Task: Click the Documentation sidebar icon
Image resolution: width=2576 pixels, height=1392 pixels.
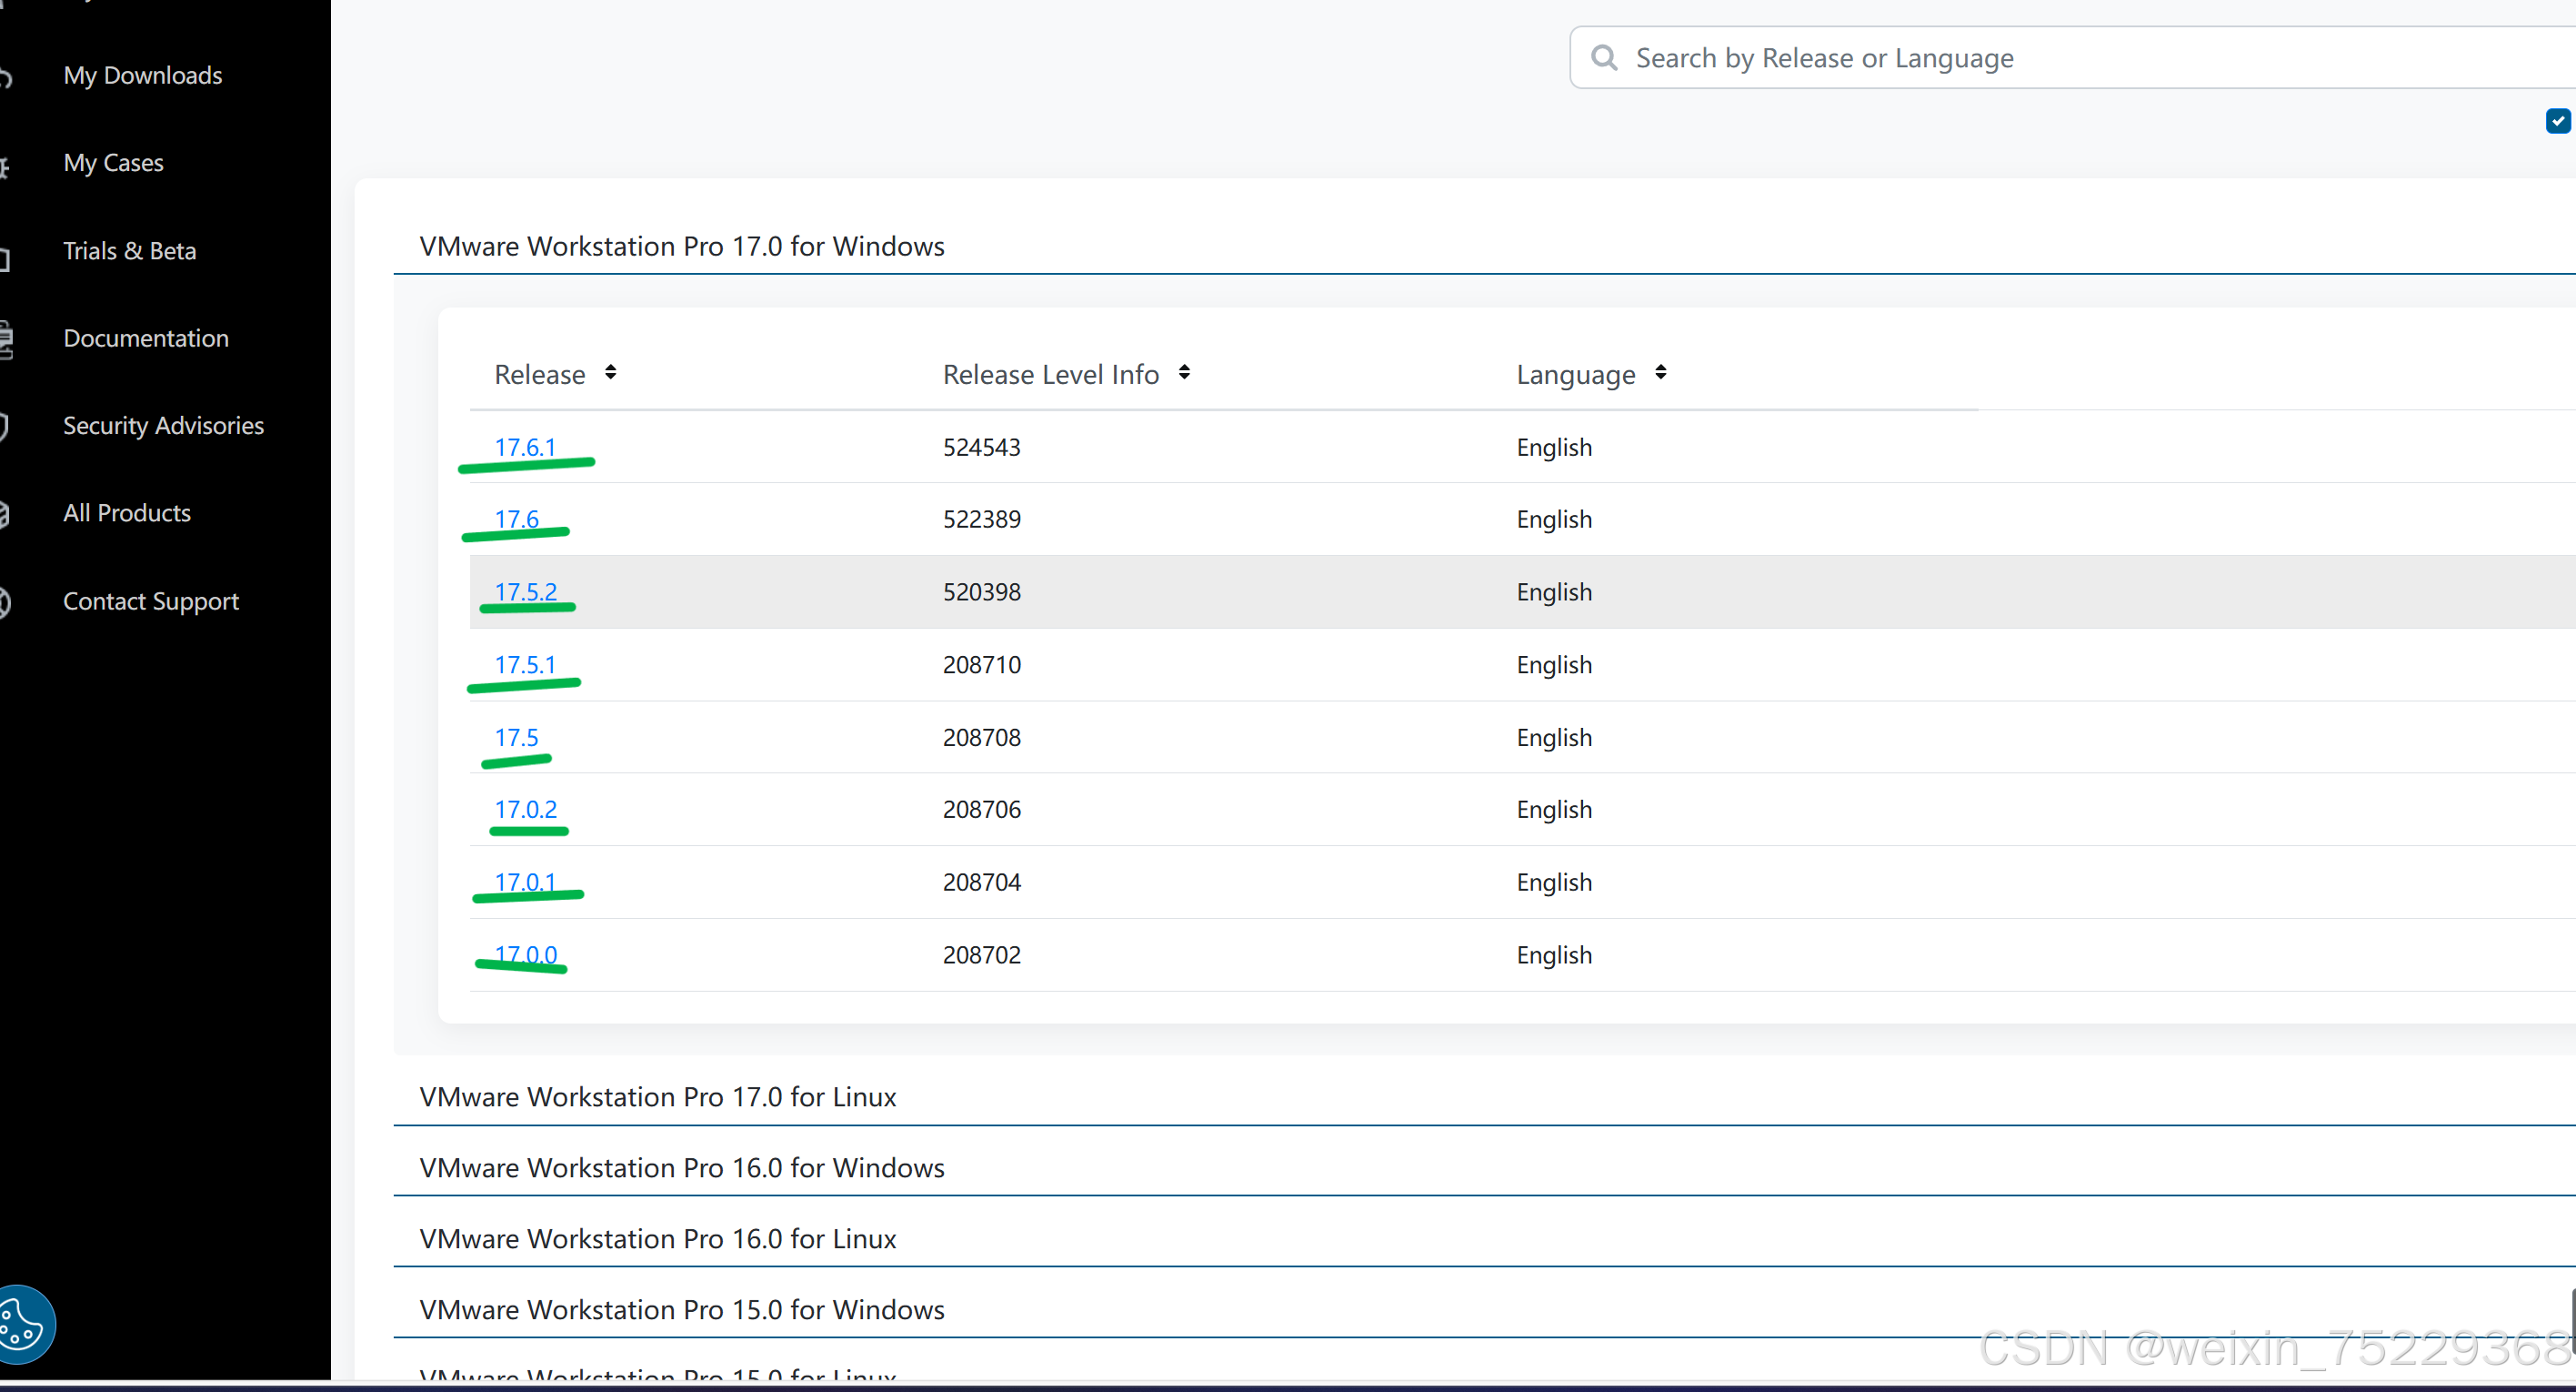Action: tap(6, 339)
